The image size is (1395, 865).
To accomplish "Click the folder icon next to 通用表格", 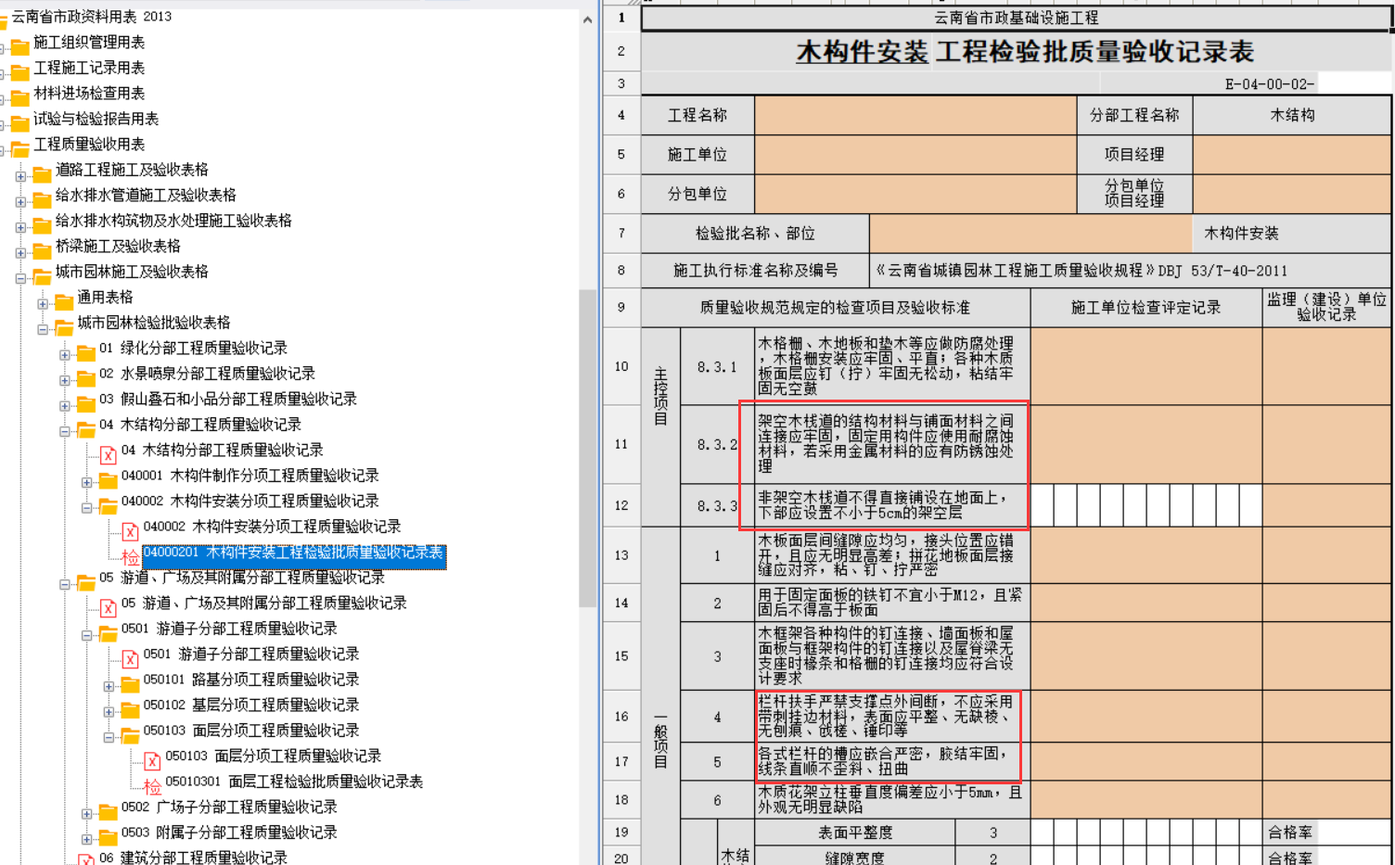I will [63, 300].
